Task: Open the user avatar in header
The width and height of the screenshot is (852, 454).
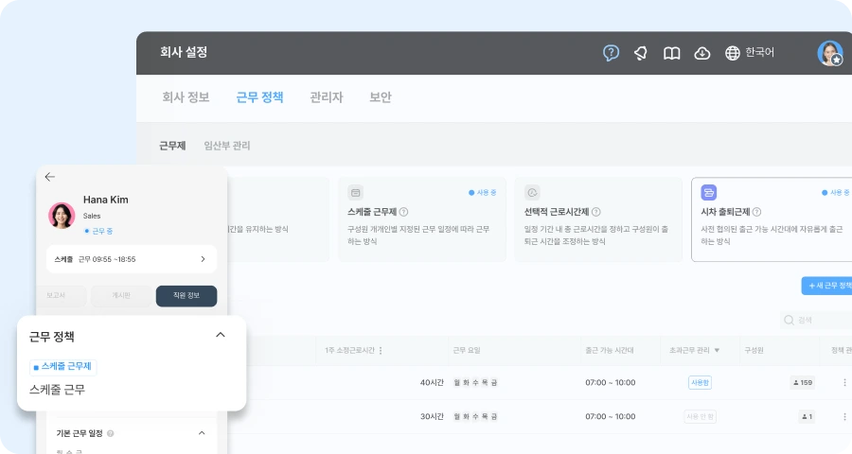Action: [x=829, y=53]
